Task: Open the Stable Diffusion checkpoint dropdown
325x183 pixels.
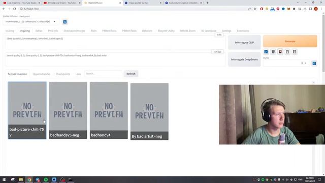Action: click(x=30, y=21)
